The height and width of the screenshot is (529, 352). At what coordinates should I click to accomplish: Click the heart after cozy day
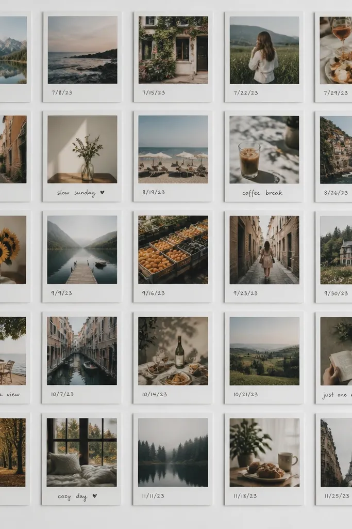[94, 496]
